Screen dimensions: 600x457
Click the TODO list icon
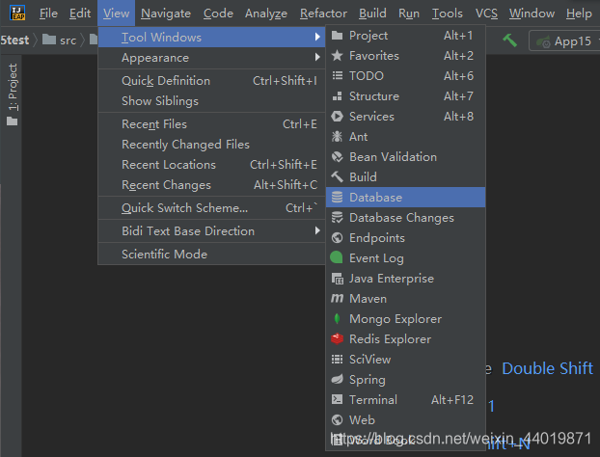[337, 76]
